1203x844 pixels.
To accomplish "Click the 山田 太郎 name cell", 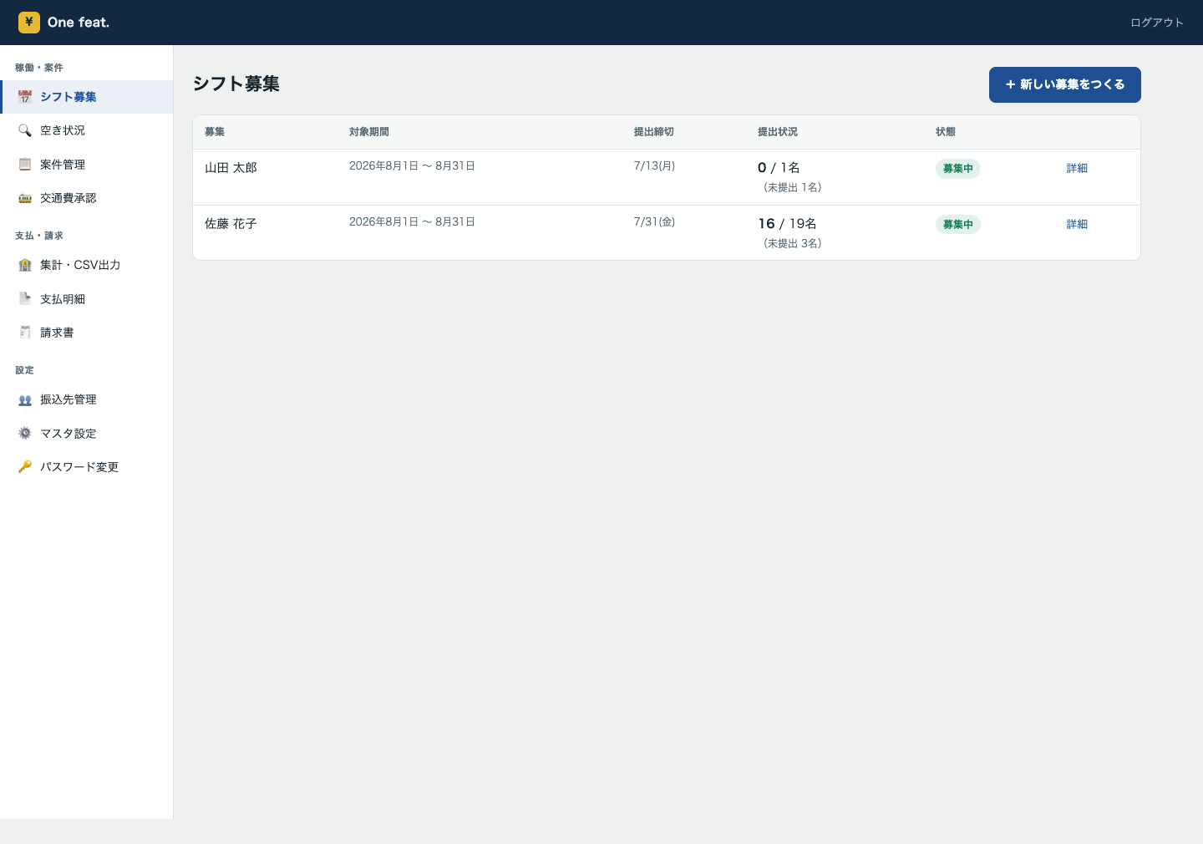I will (231, 168).
